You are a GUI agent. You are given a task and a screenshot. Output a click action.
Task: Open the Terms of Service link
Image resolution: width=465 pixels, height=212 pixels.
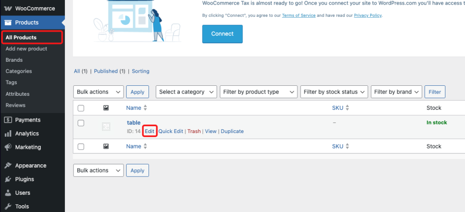point(299,15)
